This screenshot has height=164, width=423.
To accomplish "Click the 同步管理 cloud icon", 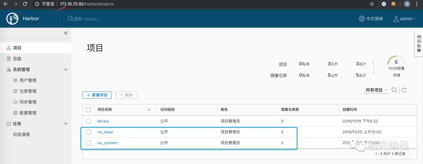I will 15,102.
